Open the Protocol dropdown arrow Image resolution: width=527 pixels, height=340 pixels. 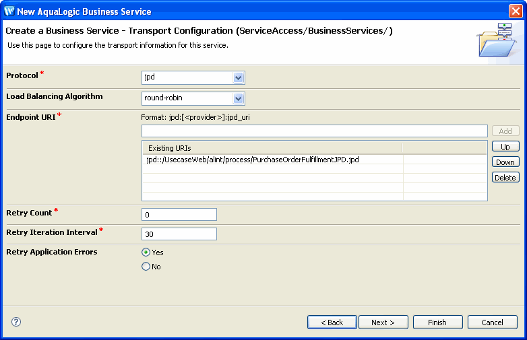238,78
